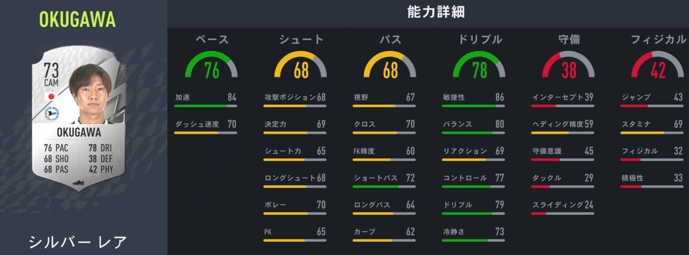The width and height of the screenshot is (689, 255).
Task: Click the シルバー レア label below the card
Action: [x=77, y=242]
